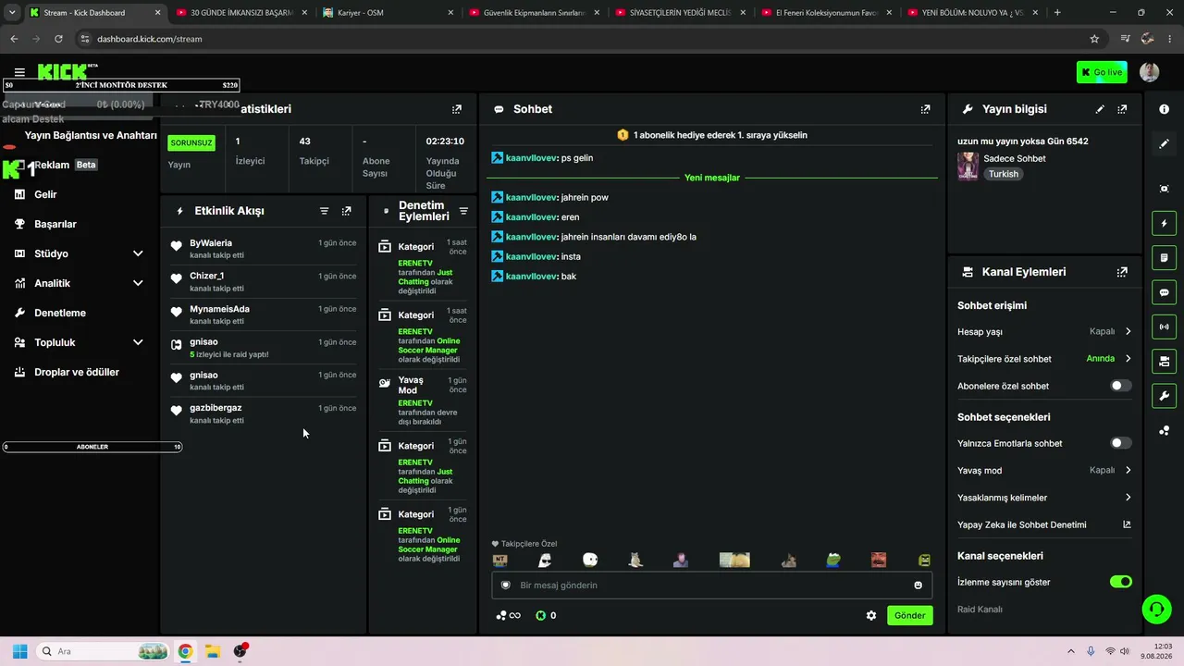The height and width of the screenshot is (666, 1184).
Task: Open the support headset chat bubble
Action: tap(1156, 609)
